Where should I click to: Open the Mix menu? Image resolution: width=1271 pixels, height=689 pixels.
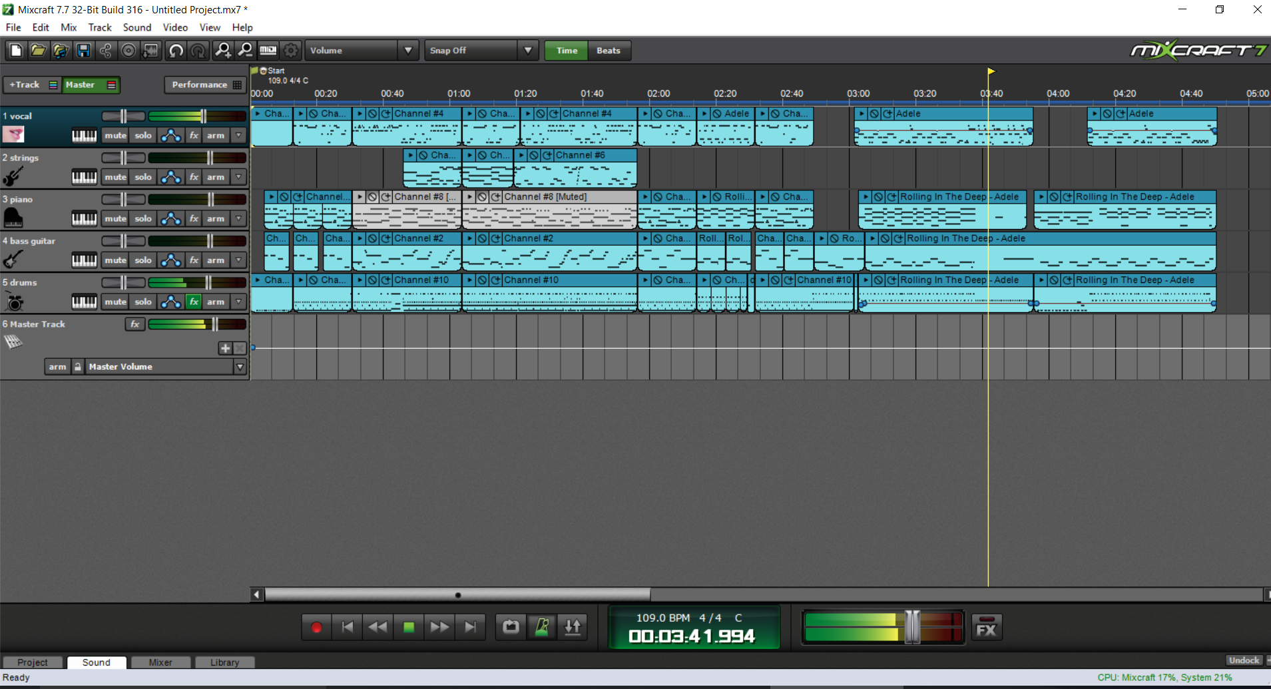69,27
